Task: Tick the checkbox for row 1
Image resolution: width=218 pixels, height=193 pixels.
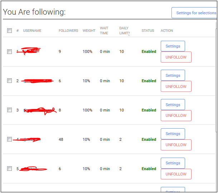Action: click(x=9, y=52)
